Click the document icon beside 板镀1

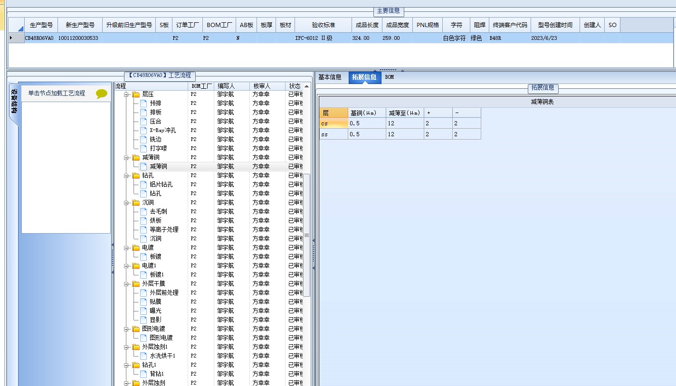click(143, 274)
